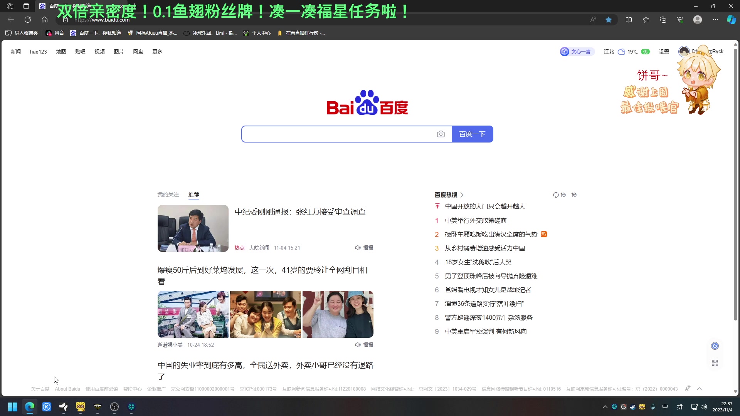Viewport: 740px width, 416px height.
Task: Open 文心一言 assistant button
Action: pos(577,52)
